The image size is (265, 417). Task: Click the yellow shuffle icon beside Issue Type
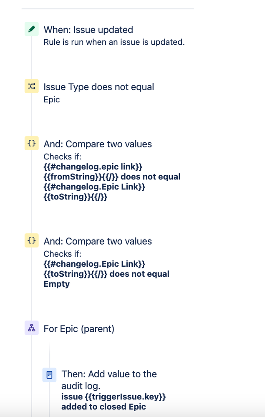(x=32, y=86)
